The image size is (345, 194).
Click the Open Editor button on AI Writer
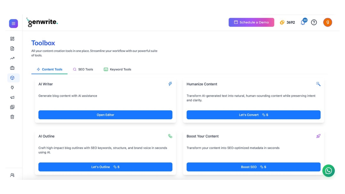pyautogui.click(x=105, y=115)
